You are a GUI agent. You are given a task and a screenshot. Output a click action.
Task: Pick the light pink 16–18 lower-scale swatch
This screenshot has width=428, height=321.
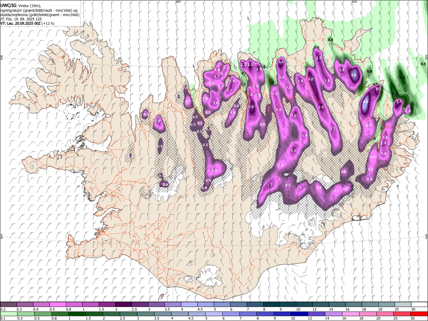point(350,314)
